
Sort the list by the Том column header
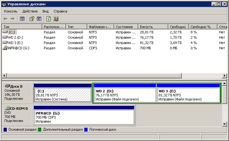tap(21, 27)
